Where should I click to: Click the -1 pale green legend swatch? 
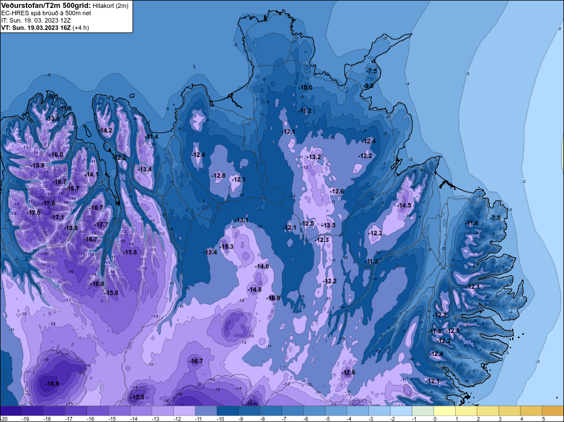(423, 411)
